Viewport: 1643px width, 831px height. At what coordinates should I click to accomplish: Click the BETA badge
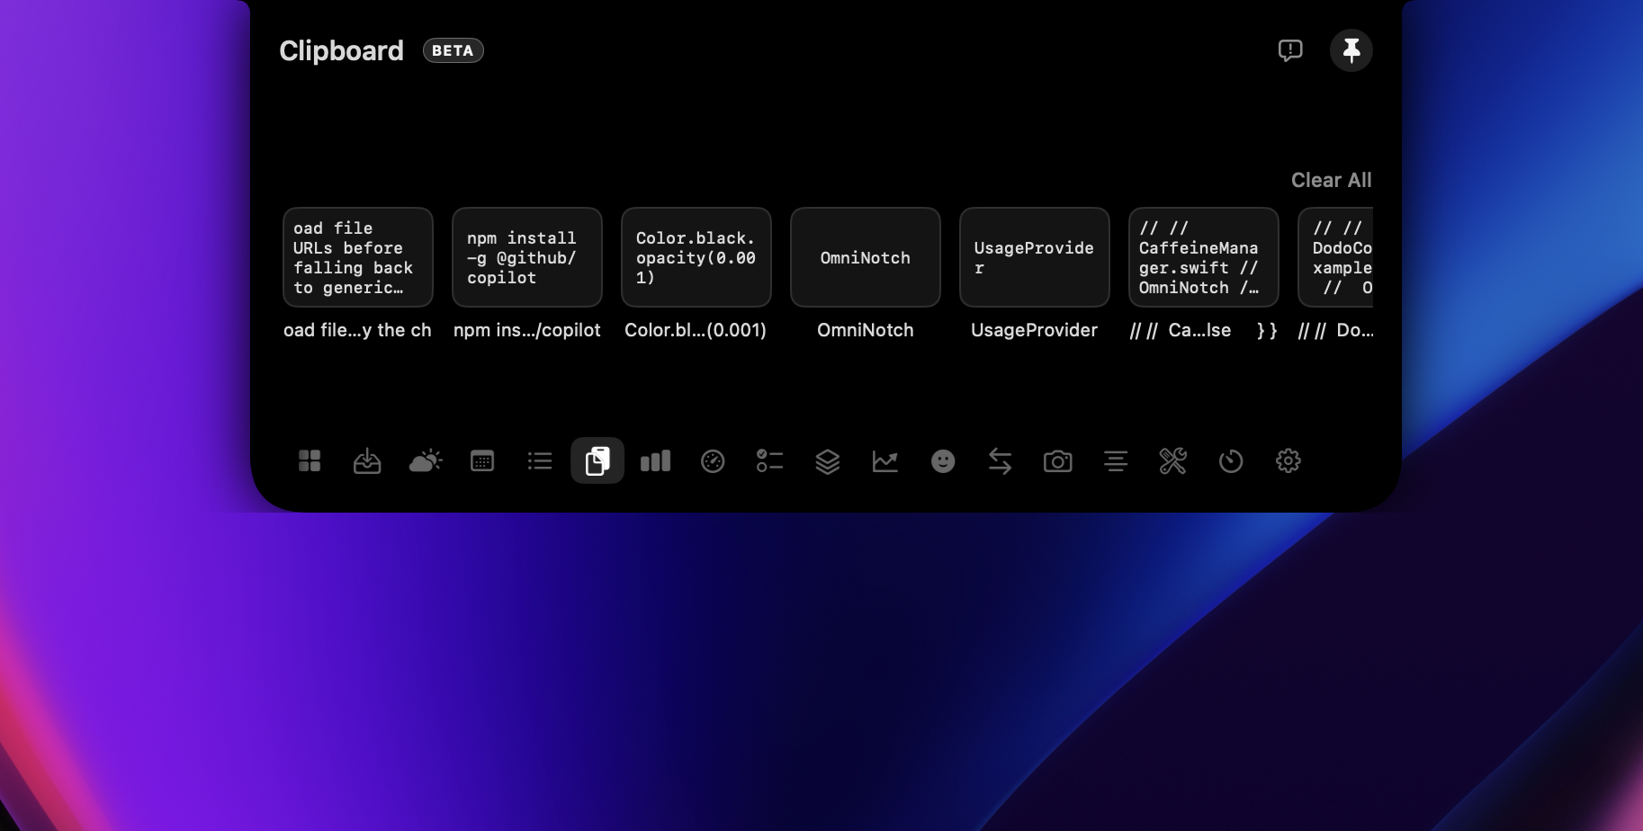click(453, 50)
